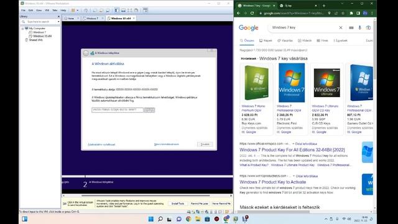
Task: Click the Never Remind Me button
Action: click(221, 203)
